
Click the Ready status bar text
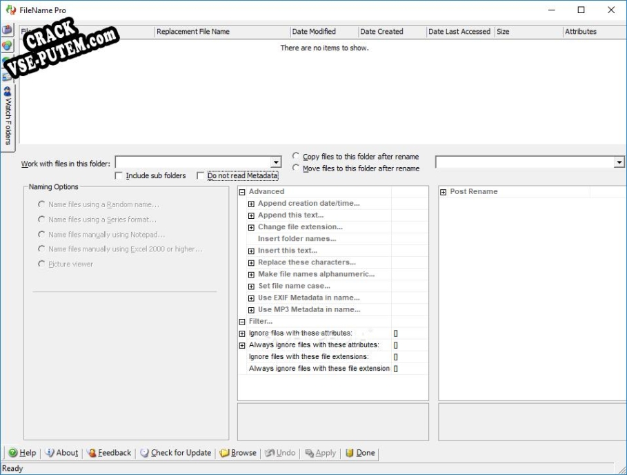click(x=12, y=468)
